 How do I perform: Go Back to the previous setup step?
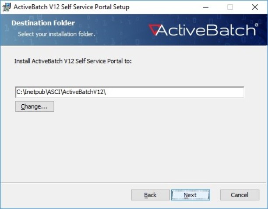click(x=150, y=195)
